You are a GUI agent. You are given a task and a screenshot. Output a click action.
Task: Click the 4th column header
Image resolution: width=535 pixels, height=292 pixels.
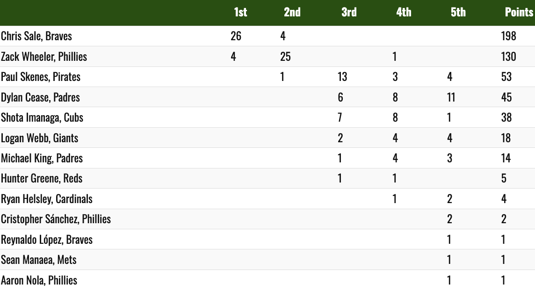pyautogui.click(x=404, y=12)
